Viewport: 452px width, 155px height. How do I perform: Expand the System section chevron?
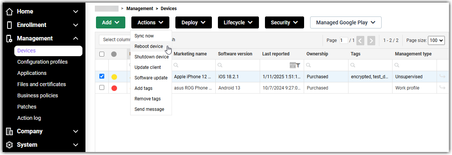[76, 145]
